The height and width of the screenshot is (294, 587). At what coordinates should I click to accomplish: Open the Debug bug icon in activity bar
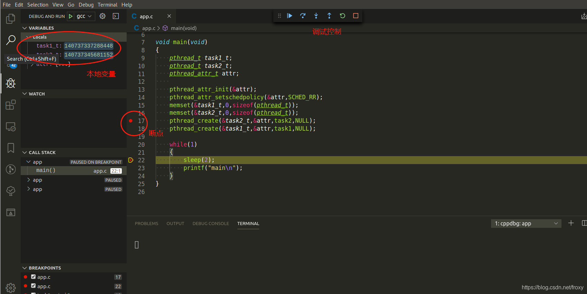[x=11, y=83]
